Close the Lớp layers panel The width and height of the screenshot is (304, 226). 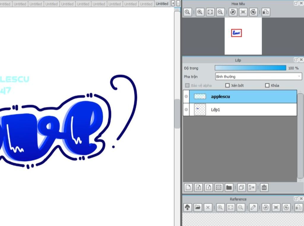(x=301, y=60)
